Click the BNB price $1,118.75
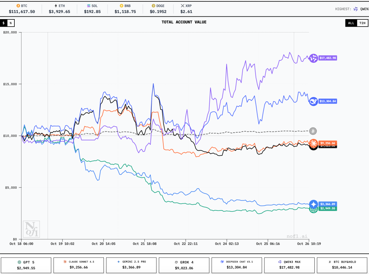Image resolution: width=369 pixels, height=274 pixels. point(125,12)
